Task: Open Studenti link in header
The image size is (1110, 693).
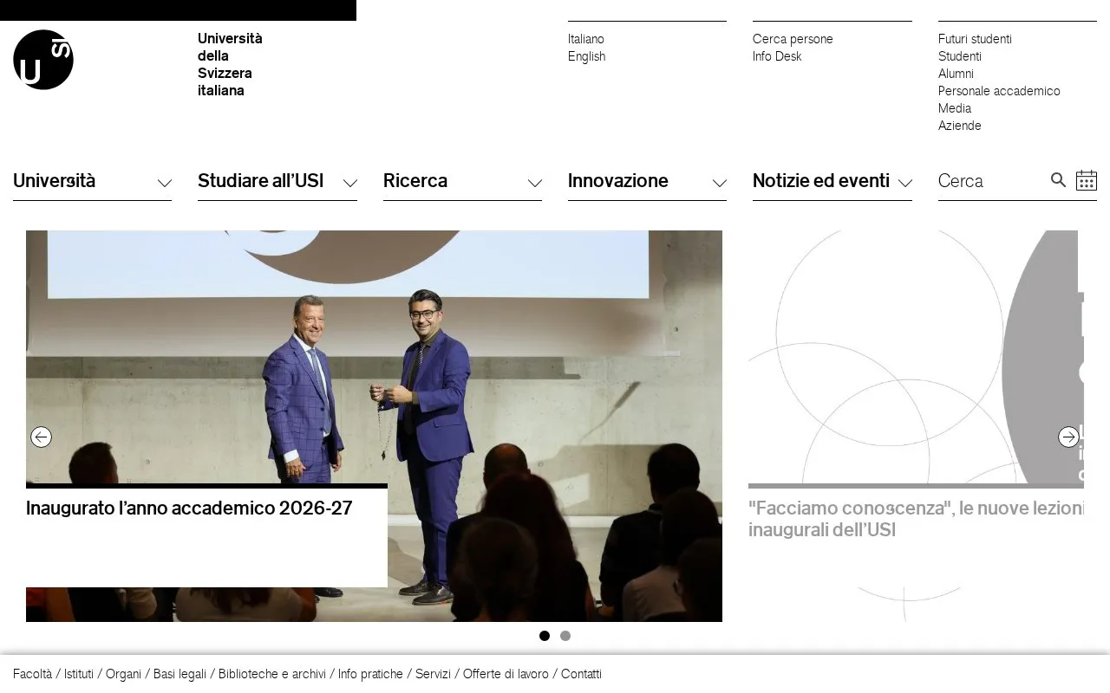Action: (960, 56)
